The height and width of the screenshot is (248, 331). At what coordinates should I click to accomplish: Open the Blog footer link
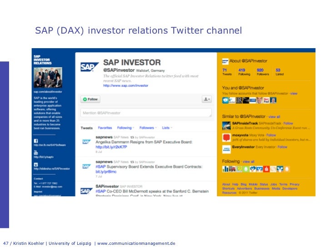244,184
